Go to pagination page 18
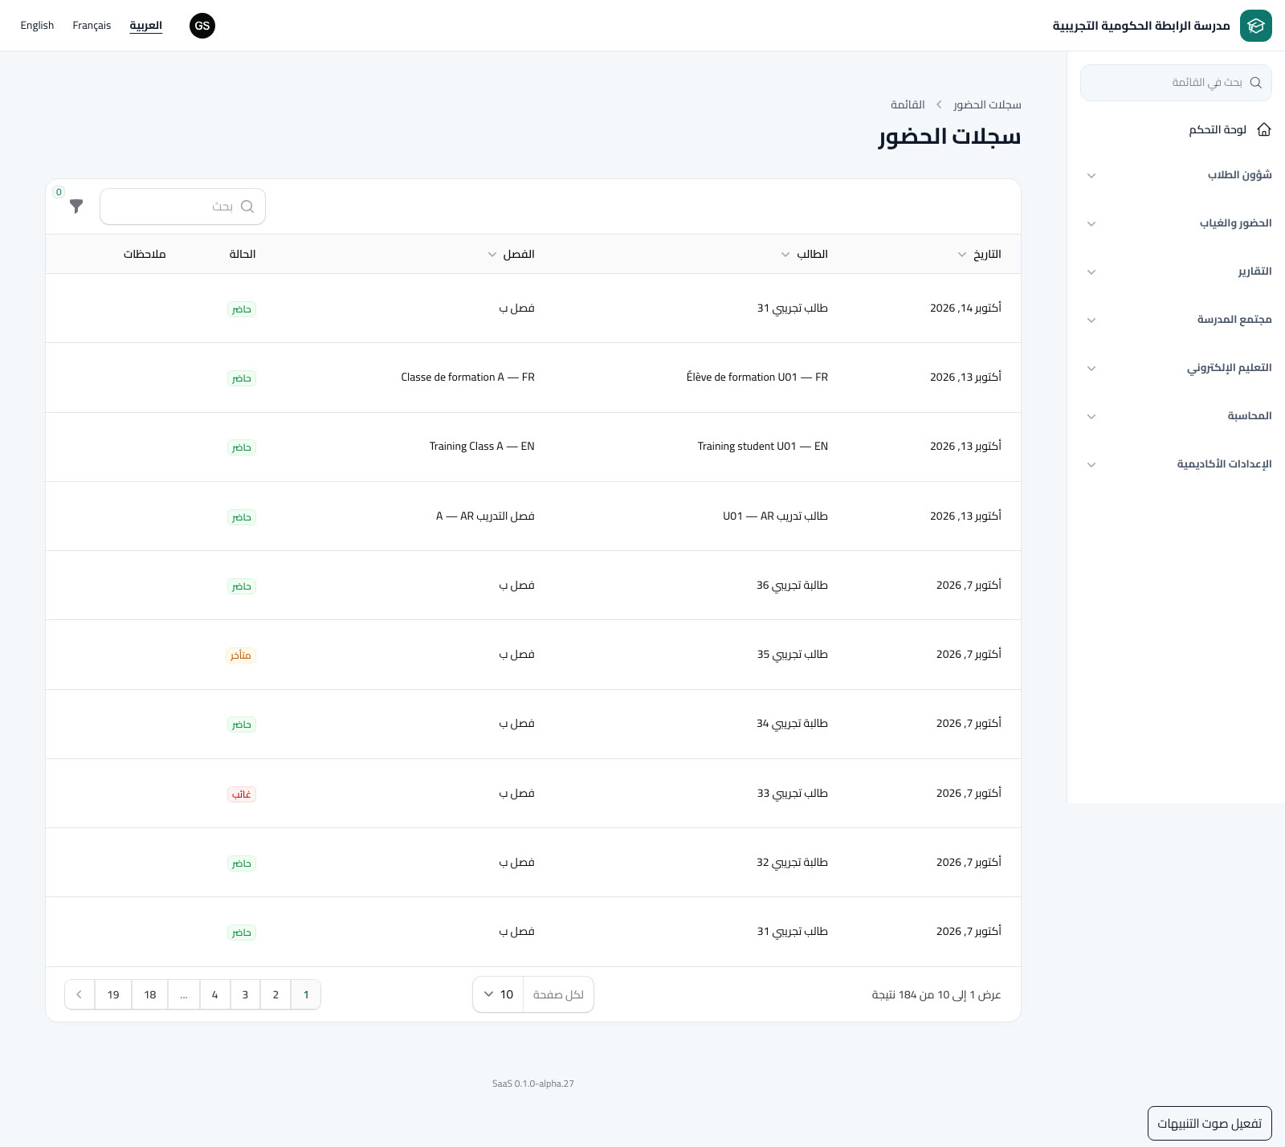The height and width of the screenshot is (1147, 1285). click(x=150, y=994)
